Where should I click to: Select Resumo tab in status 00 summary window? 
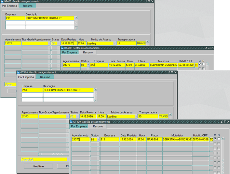pos(88,52)
